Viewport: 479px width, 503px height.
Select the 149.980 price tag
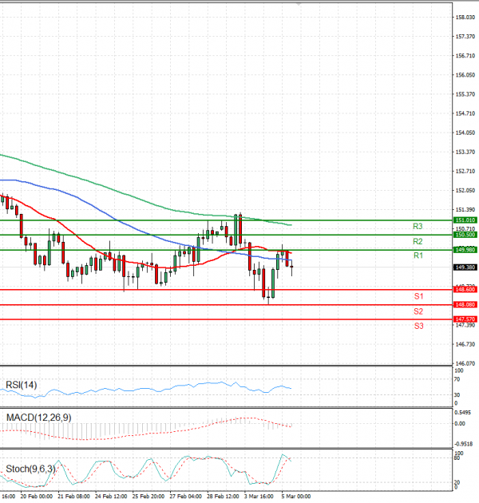(465, 250)
